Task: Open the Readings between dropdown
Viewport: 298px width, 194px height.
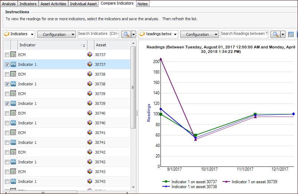Action: pyautogui.click(x=158, y=34)
